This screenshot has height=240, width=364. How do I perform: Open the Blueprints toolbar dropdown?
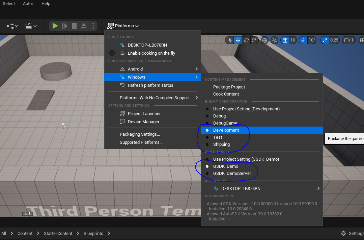pos(12,26)
